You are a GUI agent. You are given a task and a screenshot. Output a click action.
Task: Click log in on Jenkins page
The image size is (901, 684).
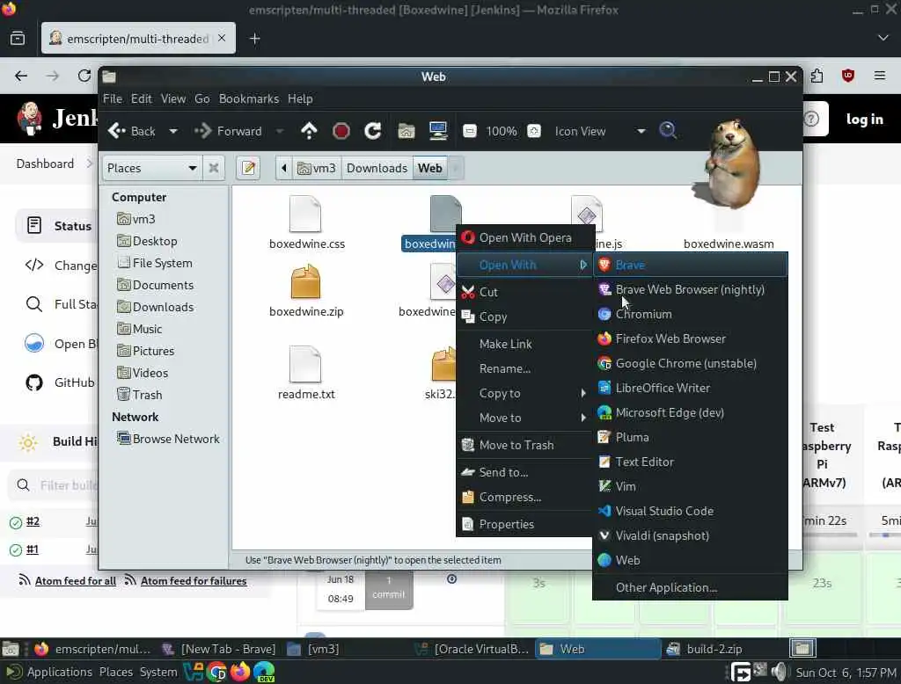(x=864, y=119)
